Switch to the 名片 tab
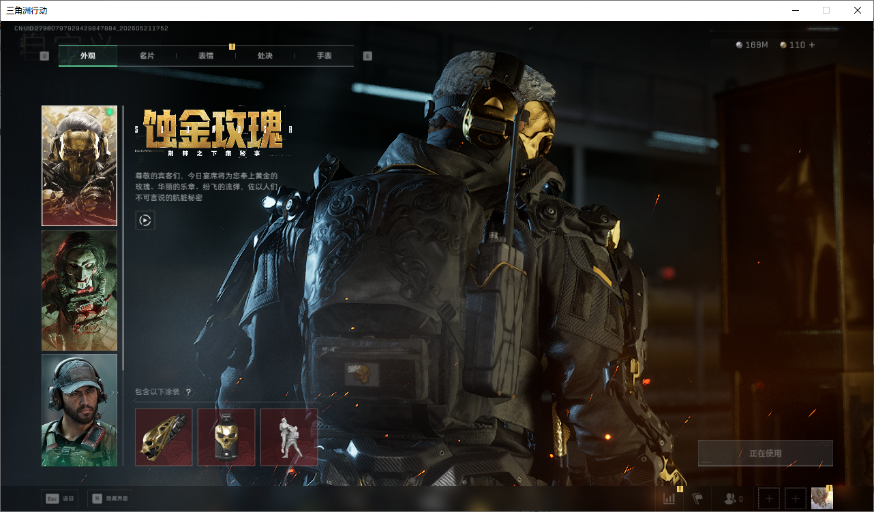This screenshot has height=512, width=874. (147, 56)
